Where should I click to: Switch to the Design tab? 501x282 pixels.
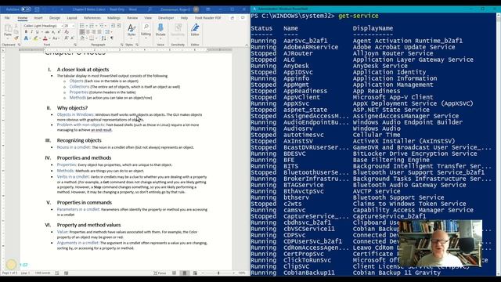[x=55, y=18]
